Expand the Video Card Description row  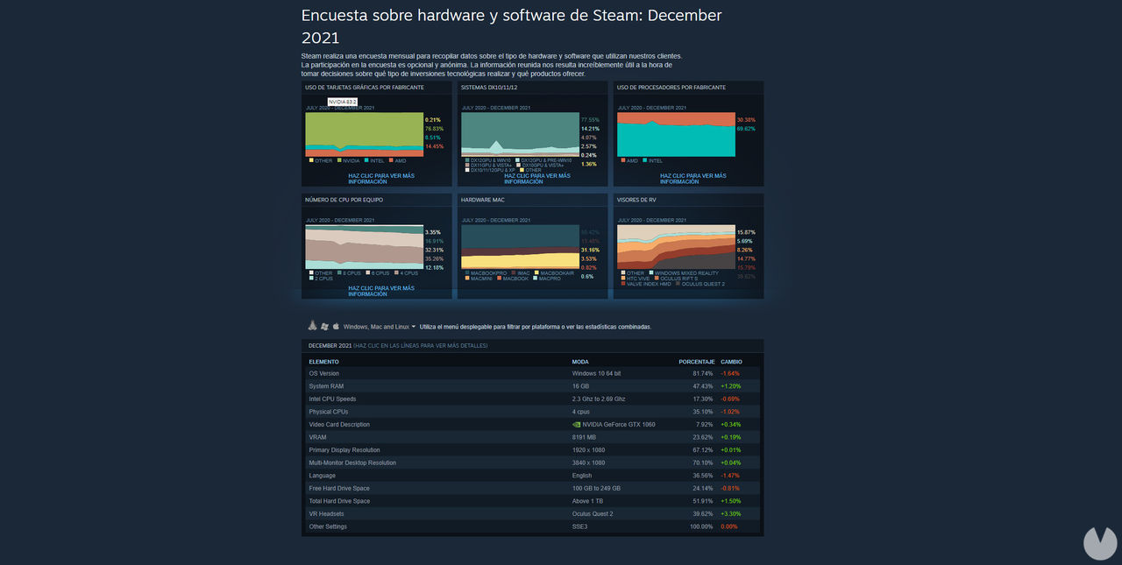(x=532, y=425)
